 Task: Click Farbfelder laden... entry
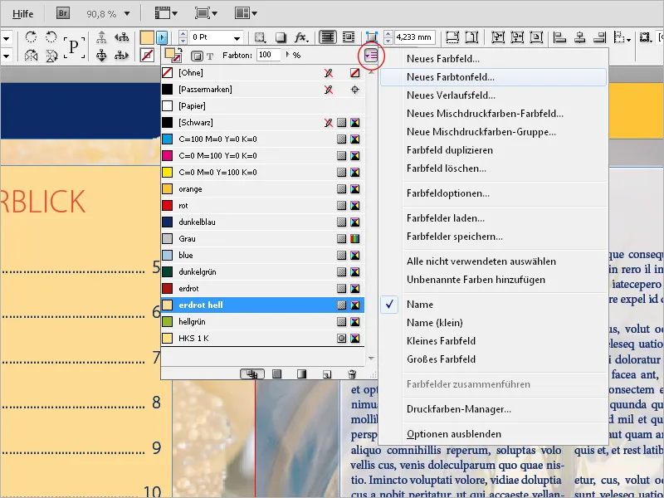pos(493,218)
